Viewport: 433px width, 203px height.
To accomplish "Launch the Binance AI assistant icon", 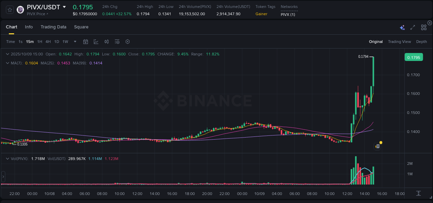I will pyautogui.click(x=402, y=27).
